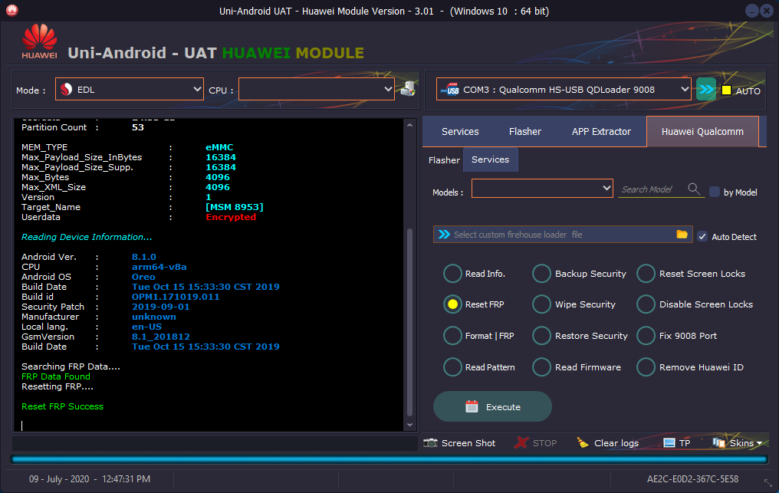Screen dimensions: 779x493
Task: Open folder icon to browse firehose loader
Action: pyautogui.click(x=682, y=234)
